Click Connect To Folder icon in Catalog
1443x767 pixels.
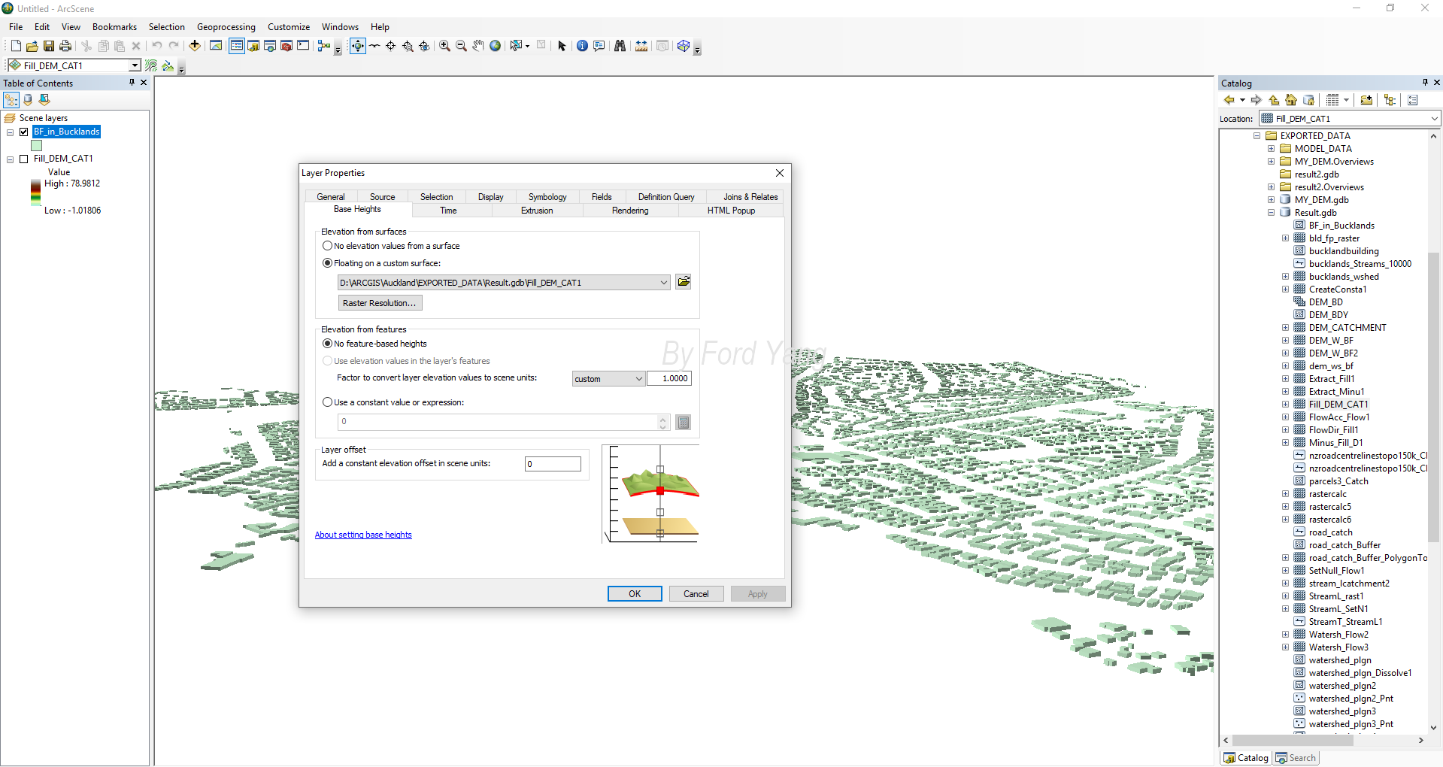(x=1366, y=100)
